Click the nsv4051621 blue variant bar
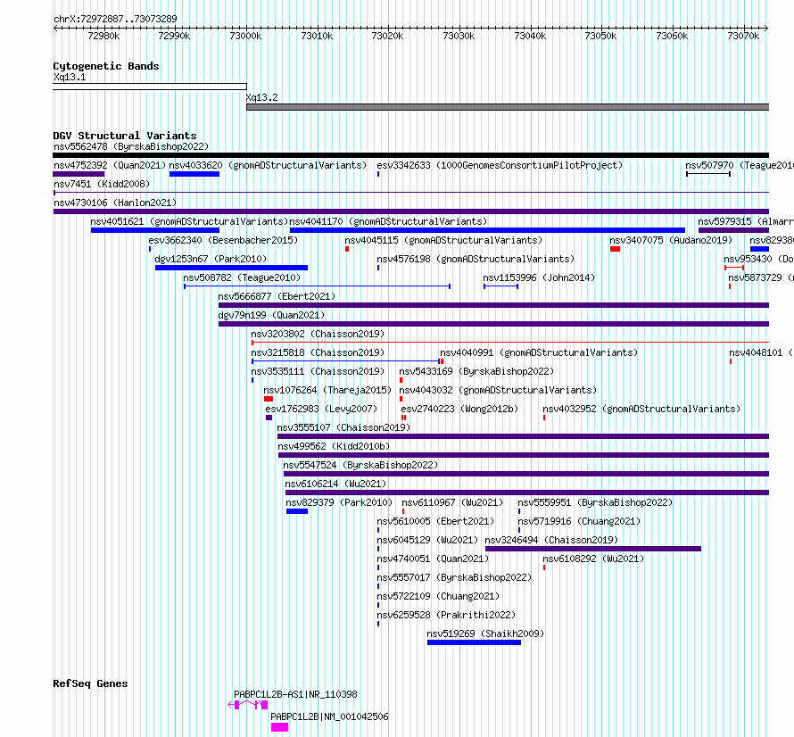The image size is (794, 737). click(x=155, y=230)
